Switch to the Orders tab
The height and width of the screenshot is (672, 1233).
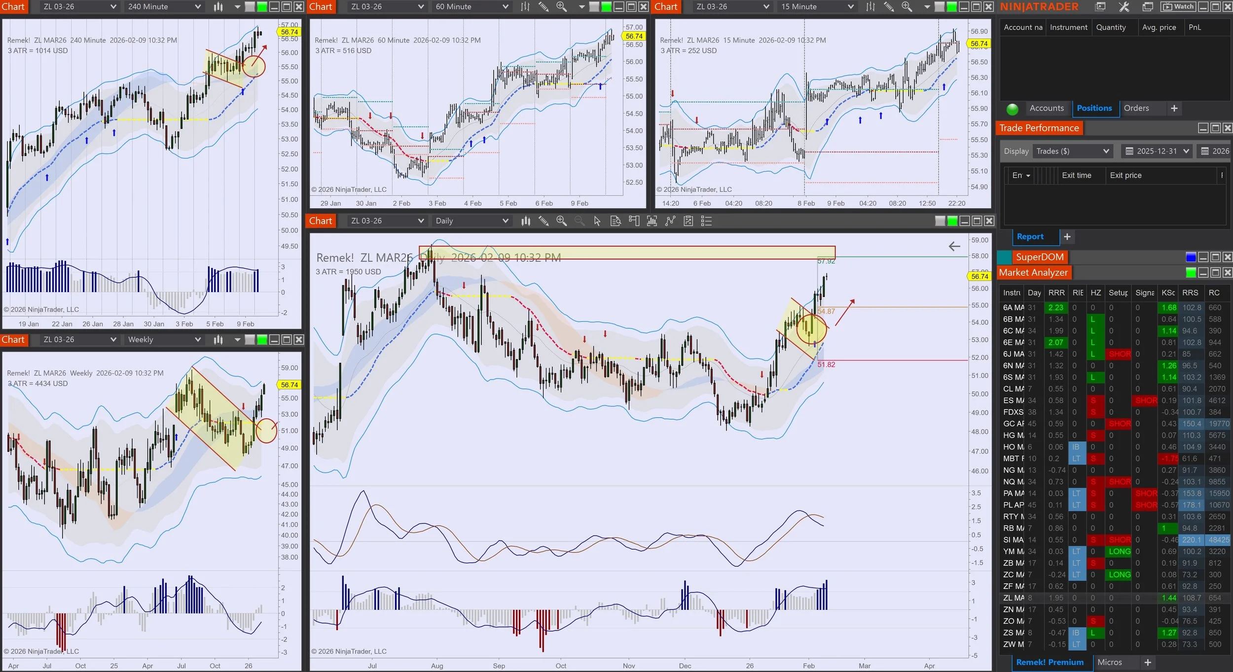(1136, 108)
